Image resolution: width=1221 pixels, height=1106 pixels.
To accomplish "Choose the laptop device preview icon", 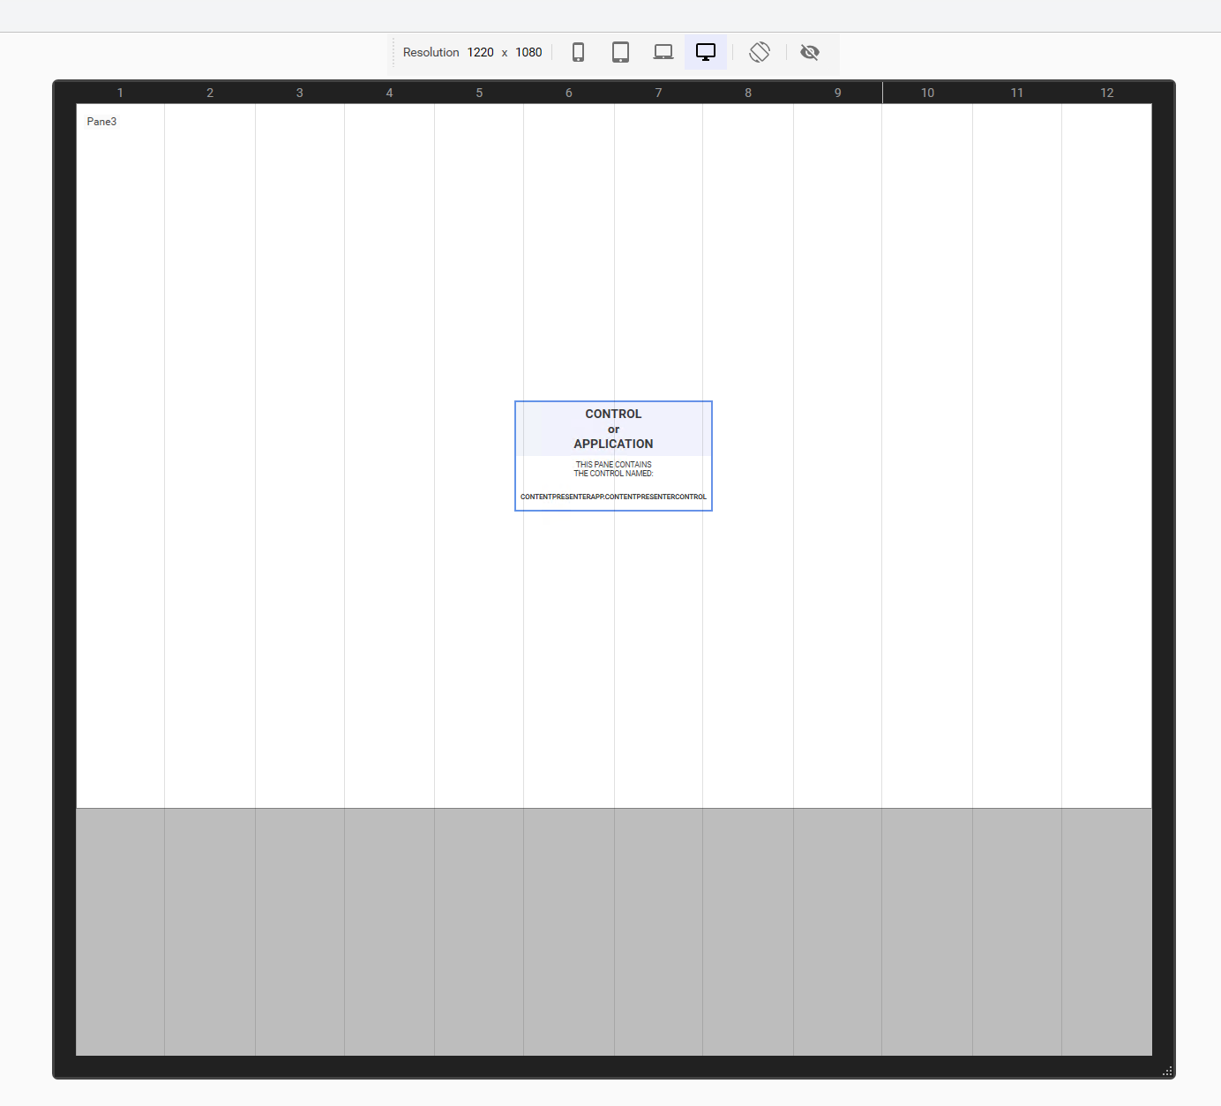I will click(x=663, y=52).
